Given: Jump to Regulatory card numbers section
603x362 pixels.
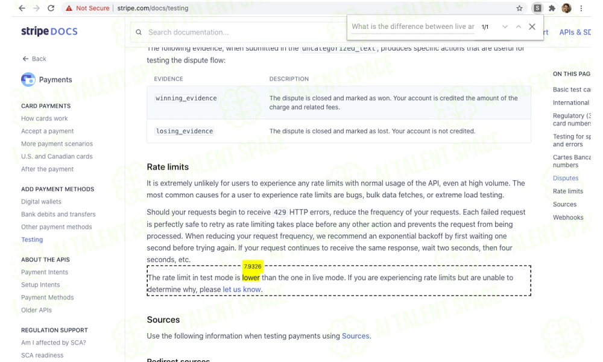Looking at the screenshot, I should (x=572, y=119).
